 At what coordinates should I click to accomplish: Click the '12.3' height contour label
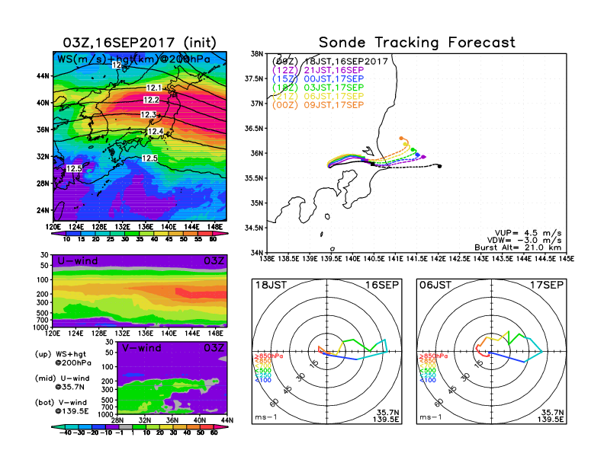148,114
